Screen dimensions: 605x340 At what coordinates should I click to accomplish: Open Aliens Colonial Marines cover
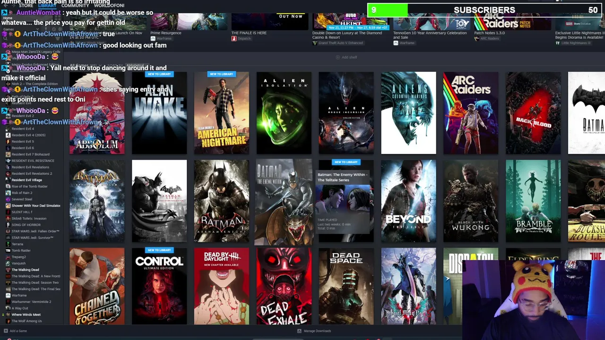(408, 113)
